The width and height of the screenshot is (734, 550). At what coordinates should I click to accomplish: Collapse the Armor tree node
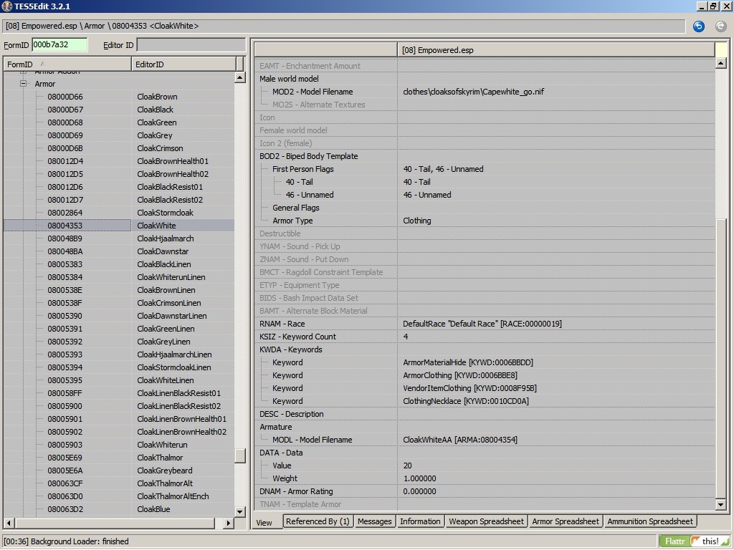(23, 84)
